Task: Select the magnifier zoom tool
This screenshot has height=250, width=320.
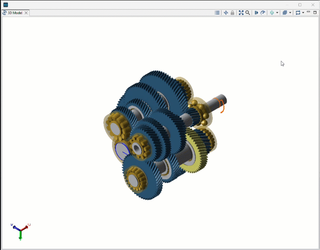Action: pyautogui.click(x=248, y=13)
